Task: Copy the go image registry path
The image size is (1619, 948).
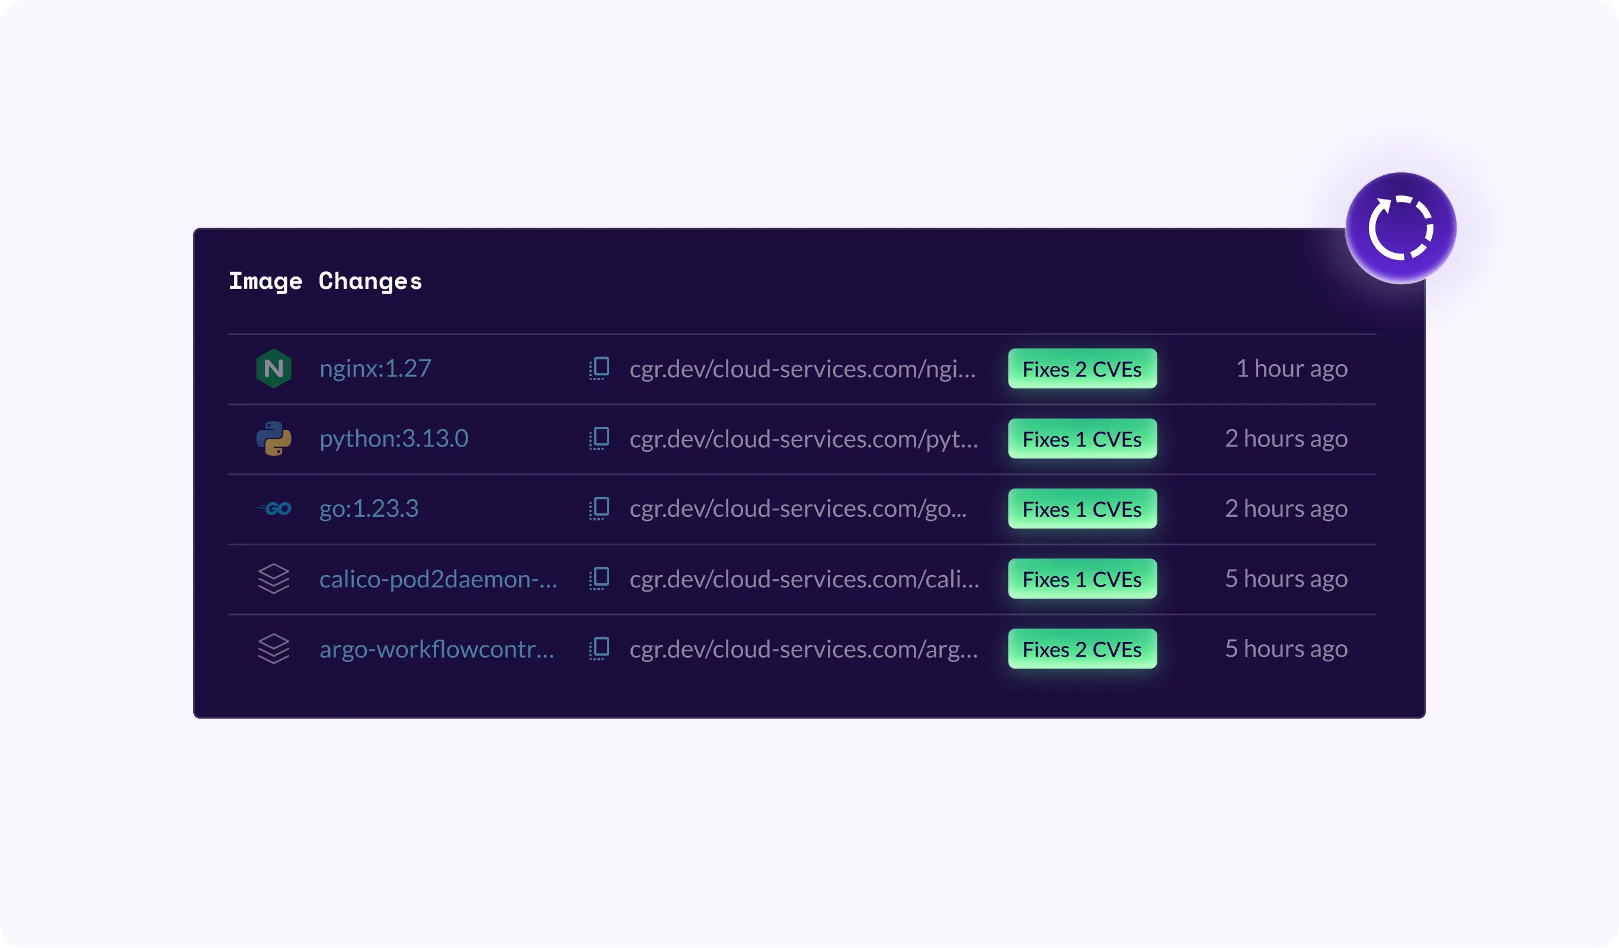Action: [599, 508]
